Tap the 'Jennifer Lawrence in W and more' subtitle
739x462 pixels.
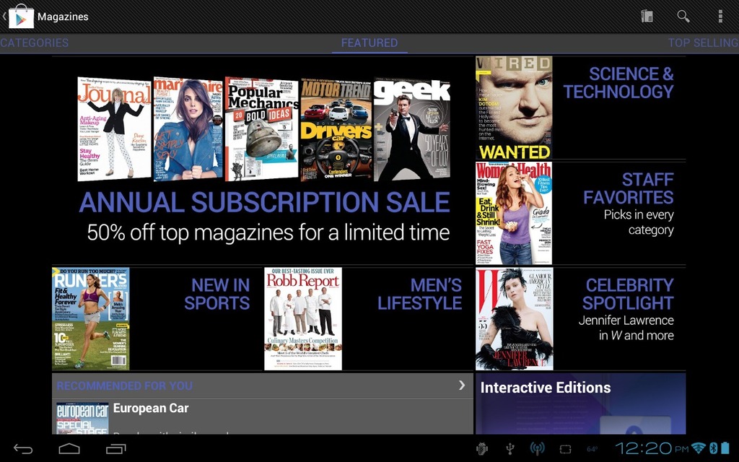pyautogui.click(x=626, y=328)
